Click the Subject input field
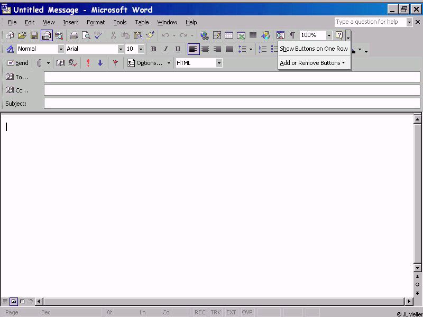This screenshot has width=423, height=317. 232,103
